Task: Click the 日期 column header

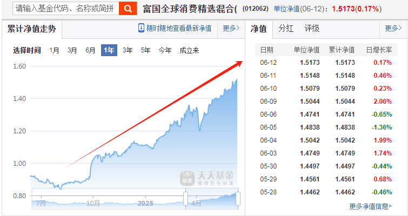Action: [x=267, y=50]
